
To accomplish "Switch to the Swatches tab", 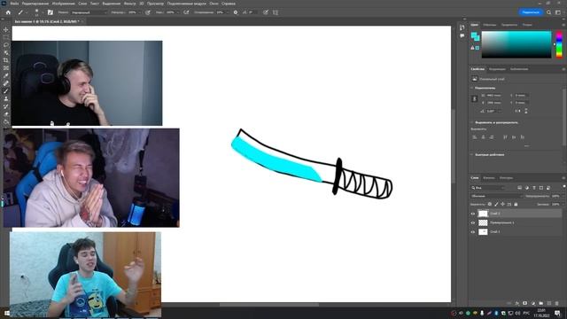I will pyautogui.click(x=490, y=25).
